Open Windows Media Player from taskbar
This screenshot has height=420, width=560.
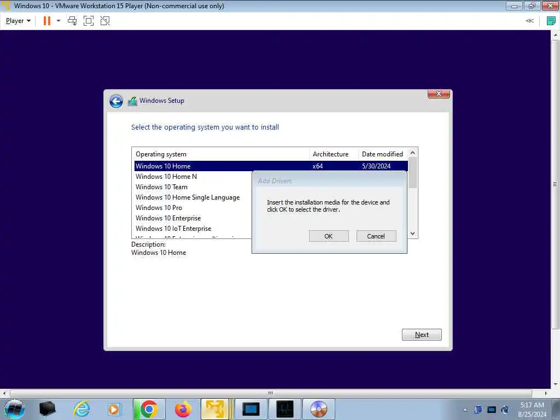tap(114, 409)
